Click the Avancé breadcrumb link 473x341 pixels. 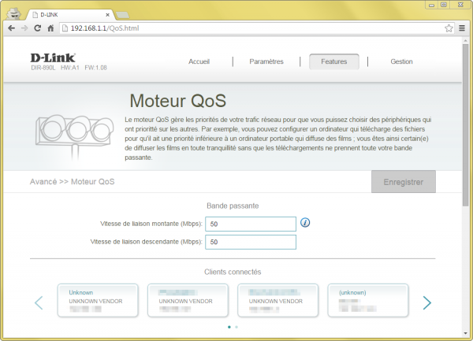(43, 182)
